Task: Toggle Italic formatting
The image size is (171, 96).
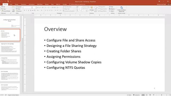Action: pyautogui.click(x=26, y=10)
